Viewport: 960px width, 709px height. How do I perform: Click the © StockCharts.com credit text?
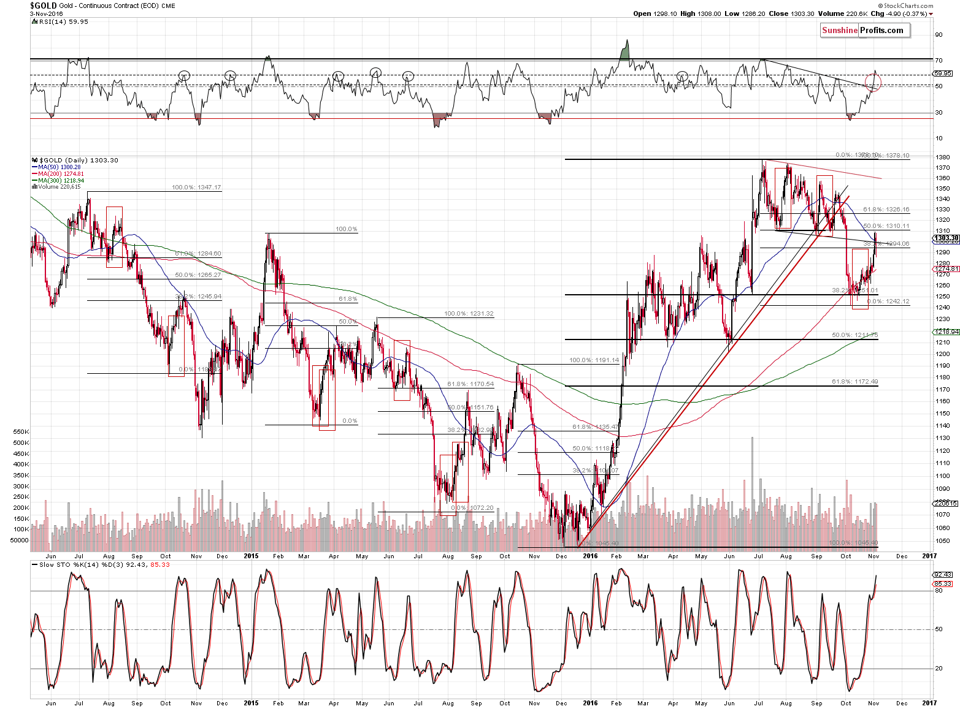905,6
